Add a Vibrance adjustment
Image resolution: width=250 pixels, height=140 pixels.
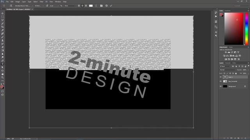[x=238, y=52]
